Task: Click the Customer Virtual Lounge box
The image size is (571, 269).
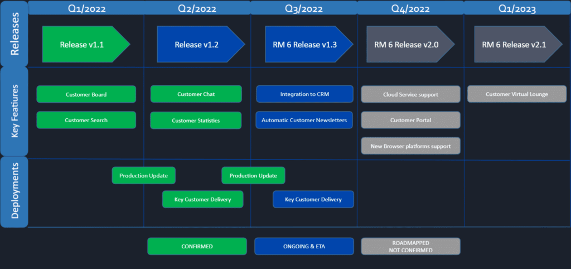Action: (x=517, y=94)
